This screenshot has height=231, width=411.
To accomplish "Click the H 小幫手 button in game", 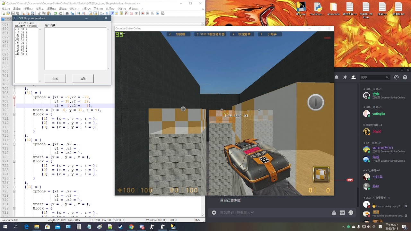I will 269,34.
